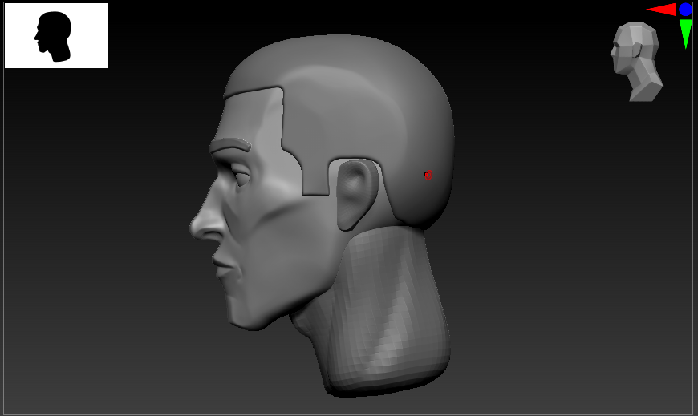Click the eyebrow on the sculpted face

point(230,146)
